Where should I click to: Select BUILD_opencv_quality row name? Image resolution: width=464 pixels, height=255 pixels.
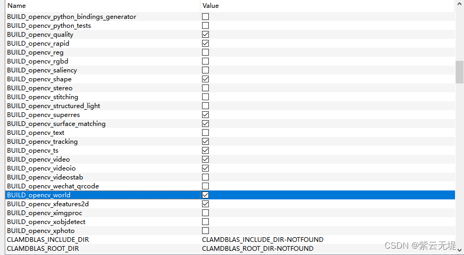40,35
